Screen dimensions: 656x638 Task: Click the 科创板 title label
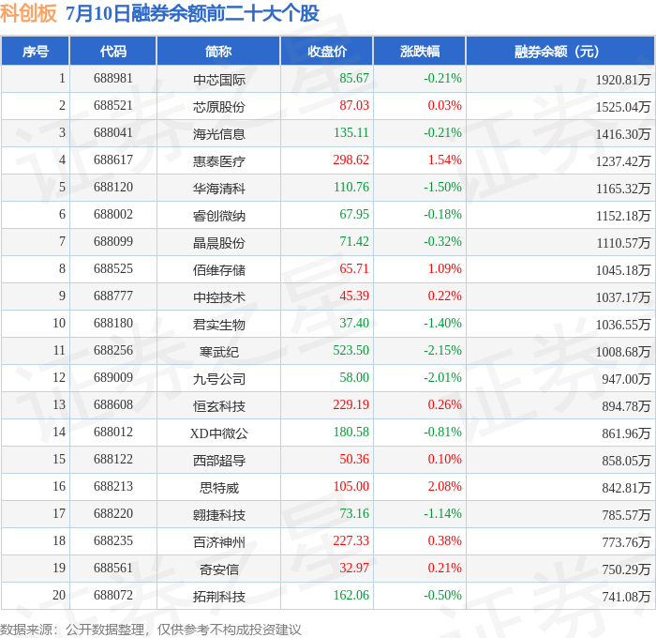28,13
